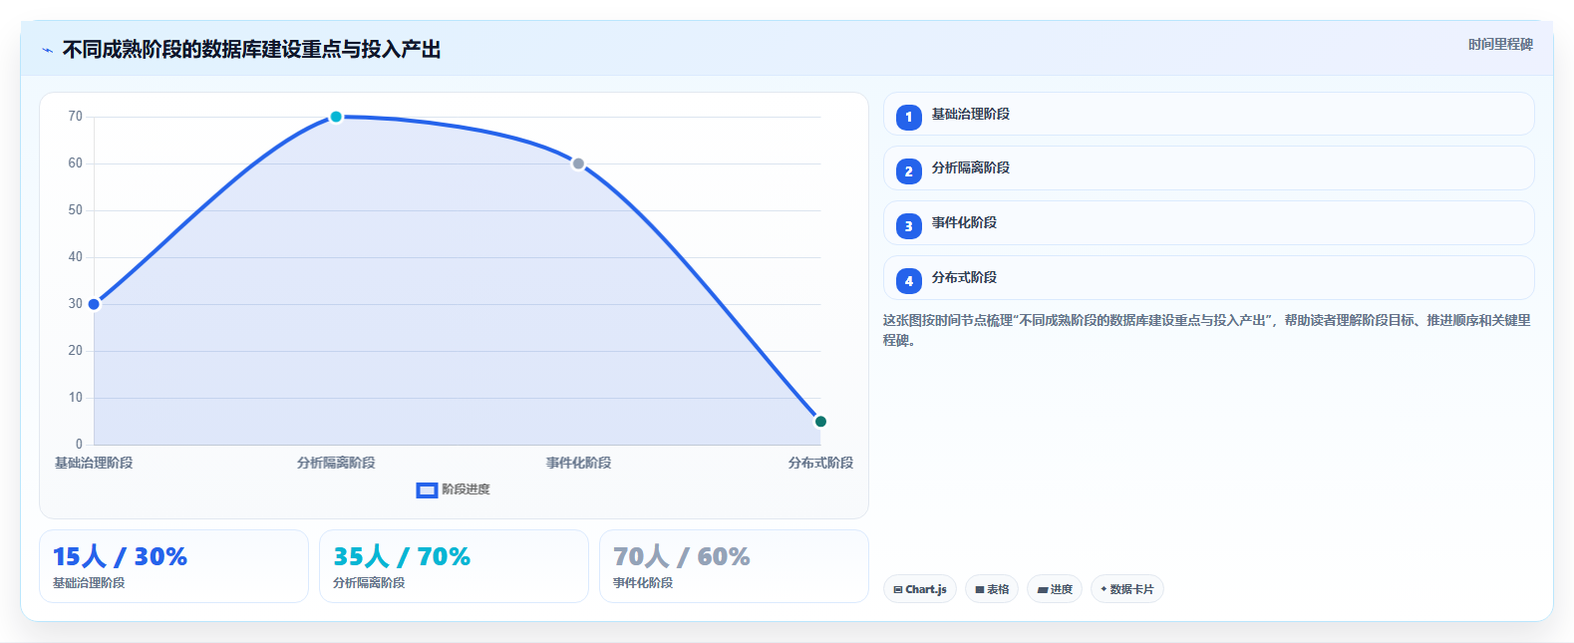The width and height of the screenshot is (1574, 643).
Task: Open the 70人 / 60% data card
Action: point(734,566)
